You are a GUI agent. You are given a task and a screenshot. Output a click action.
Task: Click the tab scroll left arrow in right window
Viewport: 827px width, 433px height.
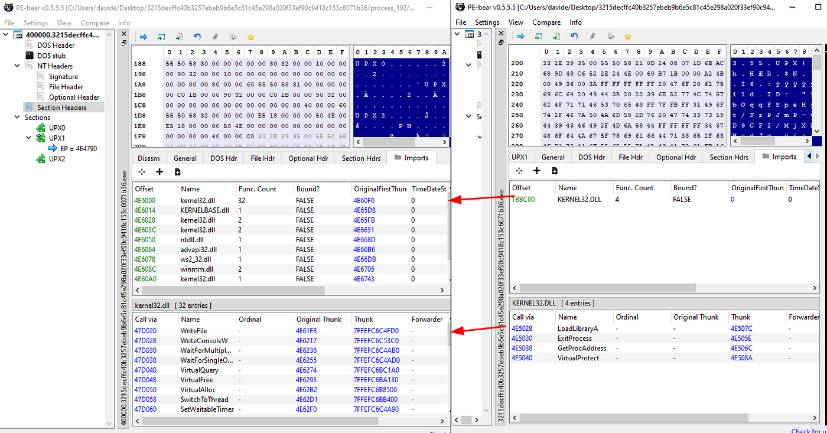click(x=809, y=157)
